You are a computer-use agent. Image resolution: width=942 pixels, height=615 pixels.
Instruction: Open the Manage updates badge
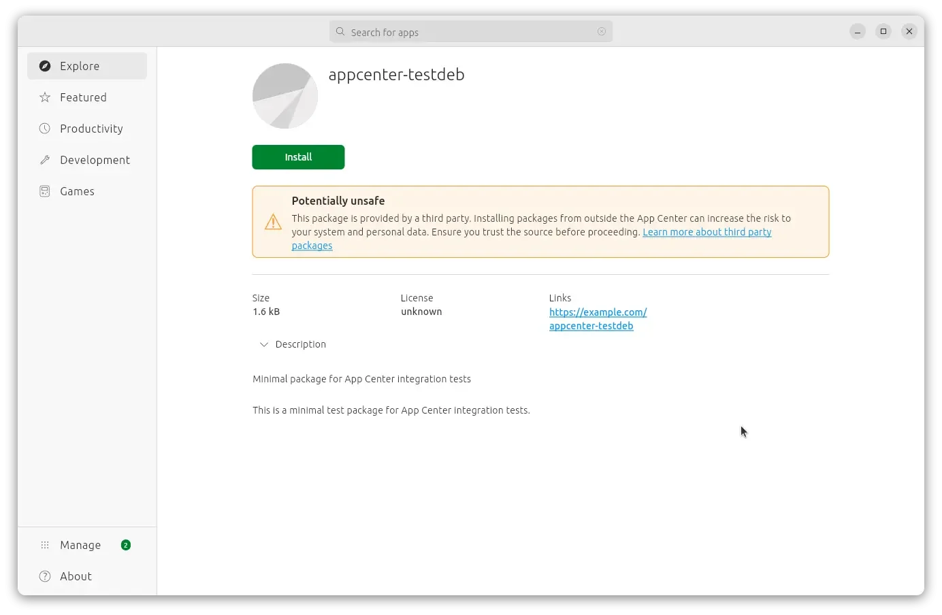[x=126, y=545]
